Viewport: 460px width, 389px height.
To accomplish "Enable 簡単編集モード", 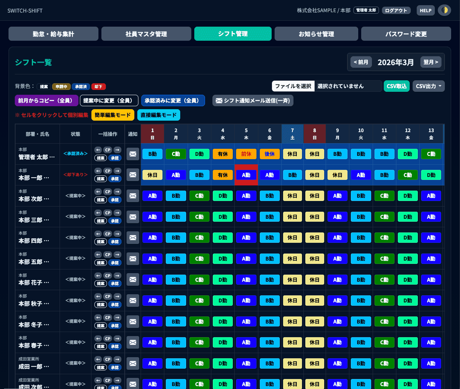I will point(113,115).
